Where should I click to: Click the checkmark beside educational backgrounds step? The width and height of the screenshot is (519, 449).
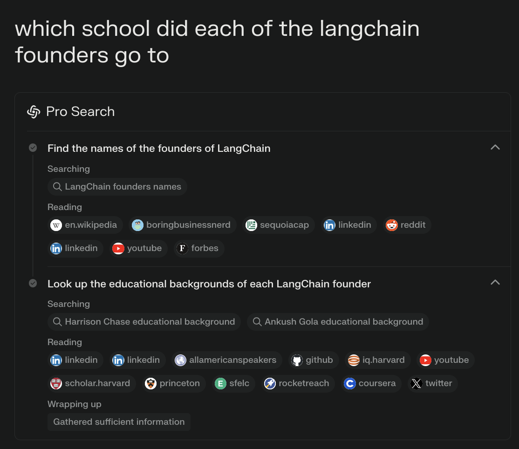point(33,283)
